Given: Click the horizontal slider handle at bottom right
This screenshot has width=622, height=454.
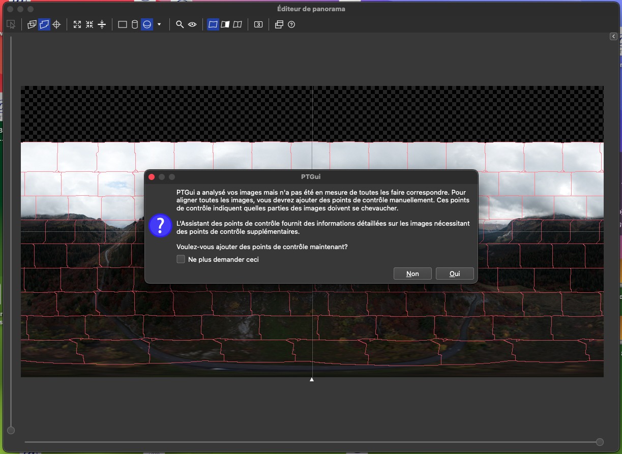Looking at the screenshot, I should click(x=600, y=442).
